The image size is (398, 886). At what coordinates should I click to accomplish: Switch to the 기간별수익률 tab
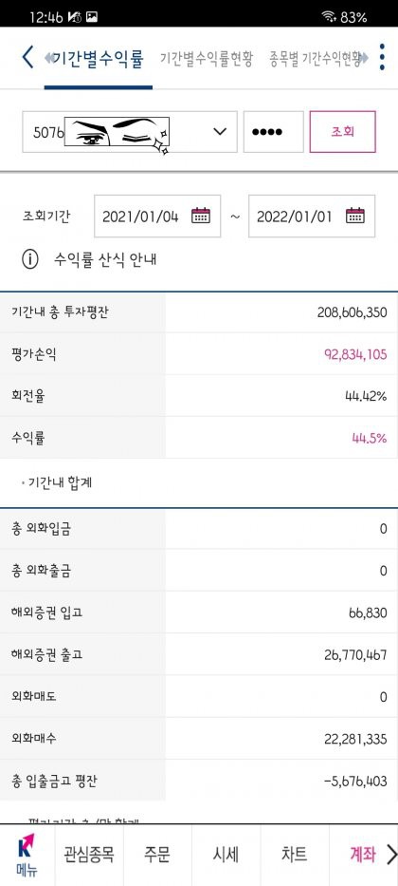pyautogui.click(x=99, y=58)
